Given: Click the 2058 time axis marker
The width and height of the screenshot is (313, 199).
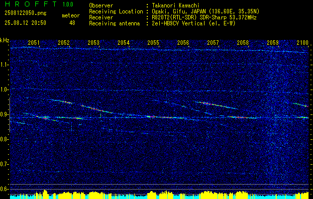Looking at the screenshot, I should (243, 42).
